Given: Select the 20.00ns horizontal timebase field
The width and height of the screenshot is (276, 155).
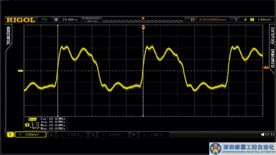Looking at the screenshot, I should [70, 20].
